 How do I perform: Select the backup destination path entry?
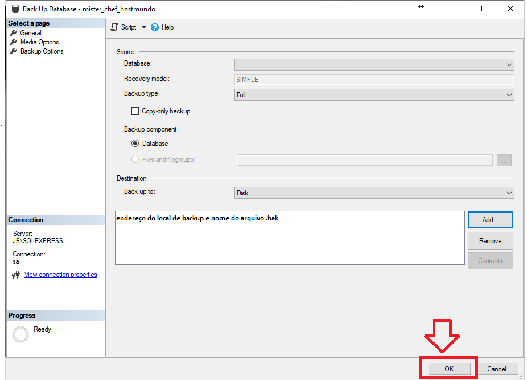(x=197, y=218)
